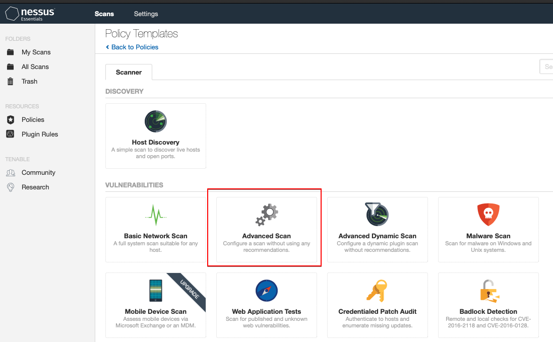Open the Scans menu
Viewport: 553px width, 342px height.
[104, 14]
